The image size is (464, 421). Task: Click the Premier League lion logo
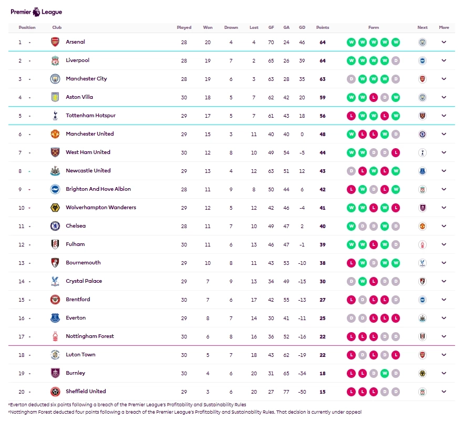[x=36, y=12]
